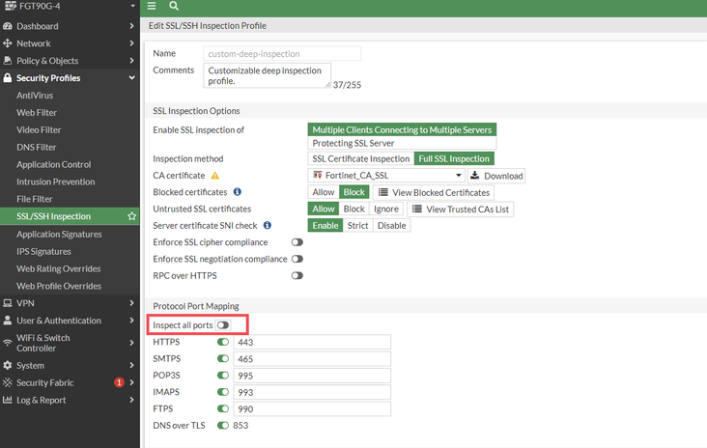The height and width of the screenshot is (448, 707).
Task: Click the User & Authentication person icon
Action: pyautogui.click(x=7, y=320)
